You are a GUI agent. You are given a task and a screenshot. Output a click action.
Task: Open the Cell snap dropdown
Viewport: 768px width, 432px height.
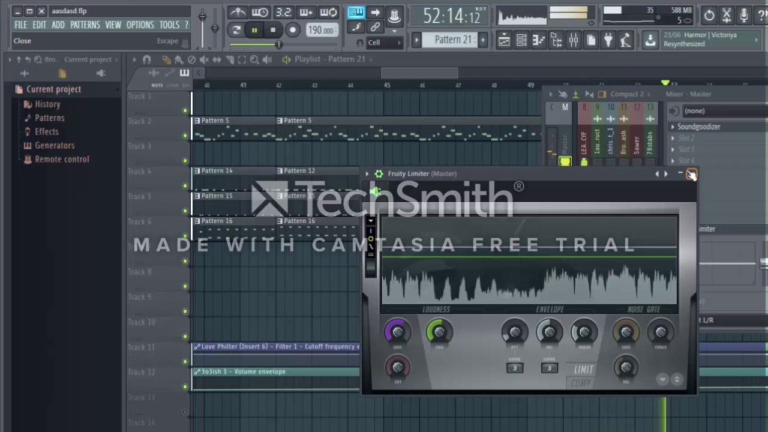[x=384, y=43]
